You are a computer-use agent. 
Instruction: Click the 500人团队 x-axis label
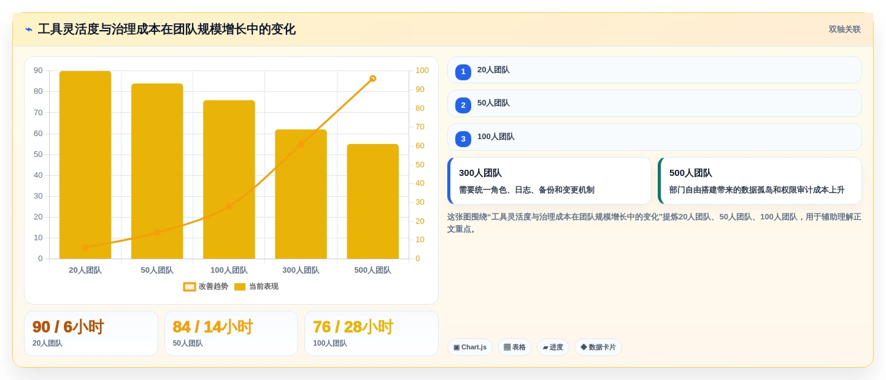tap(373, 270)
